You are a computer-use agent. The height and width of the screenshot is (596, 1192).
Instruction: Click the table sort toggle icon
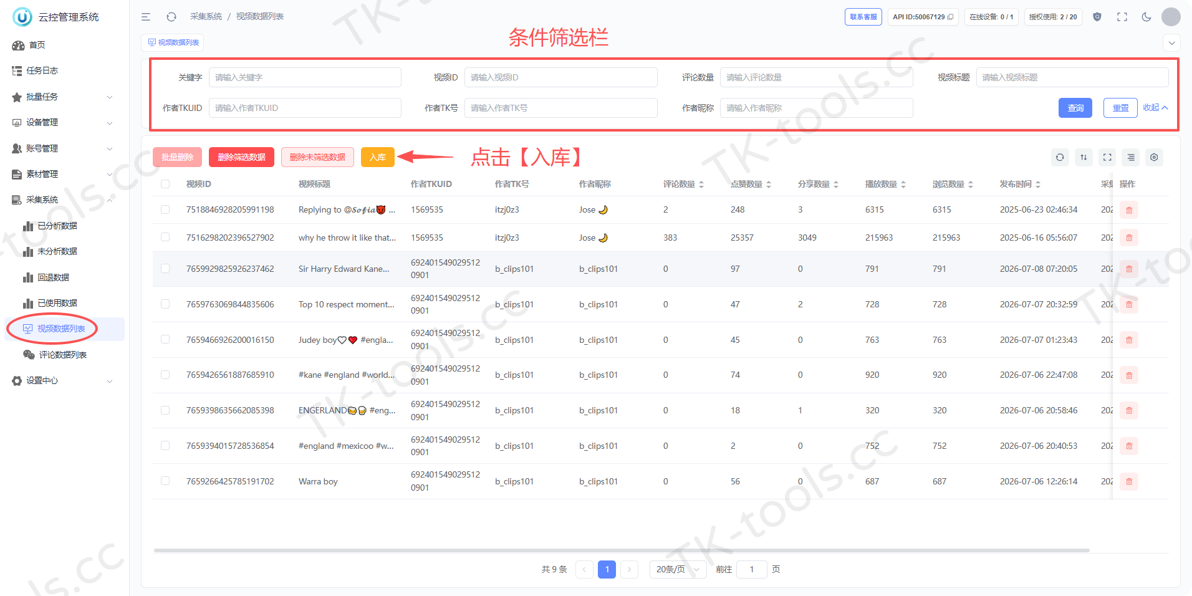1084,157
